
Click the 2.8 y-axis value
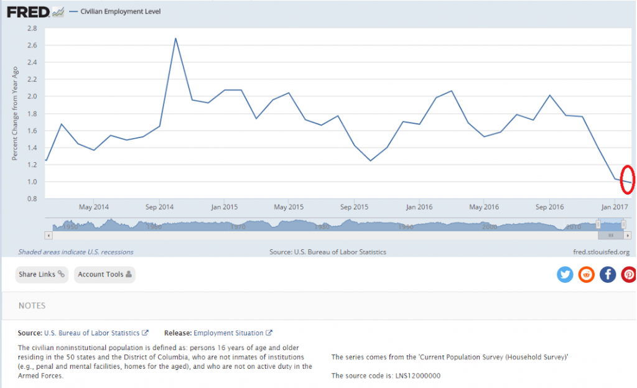point(32,29)
